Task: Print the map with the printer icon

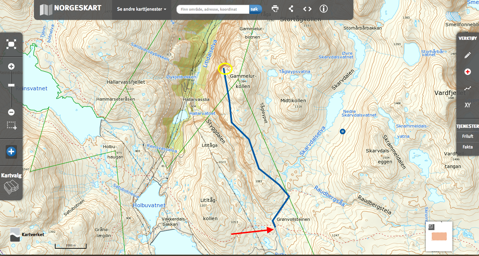Action: (x=275, y=9)
